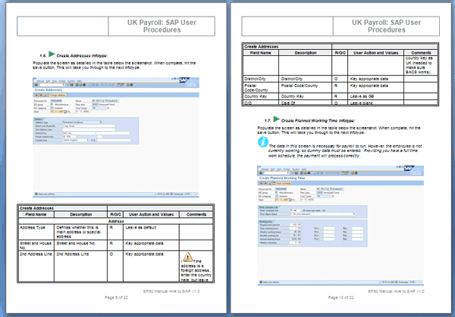The image size is (455, 317).
Task: Click the green flag icon beside step 1.7
Action: pyautogui.click(x=277, y=120)
